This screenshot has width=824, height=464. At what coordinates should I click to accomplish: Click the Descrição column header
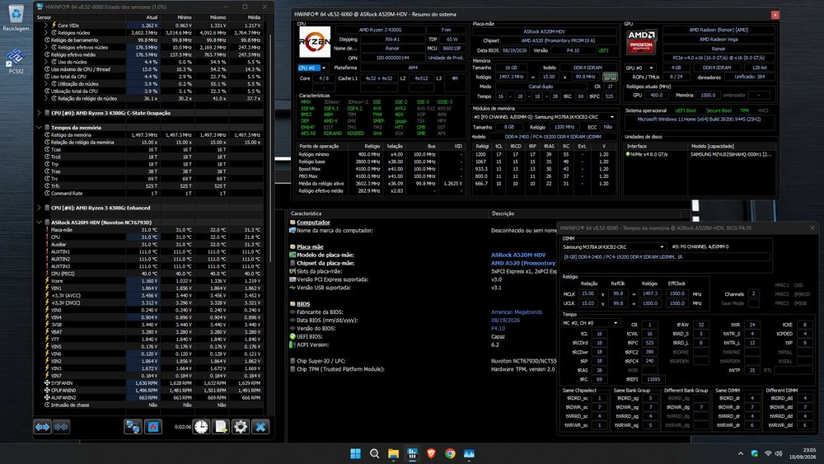503,213
